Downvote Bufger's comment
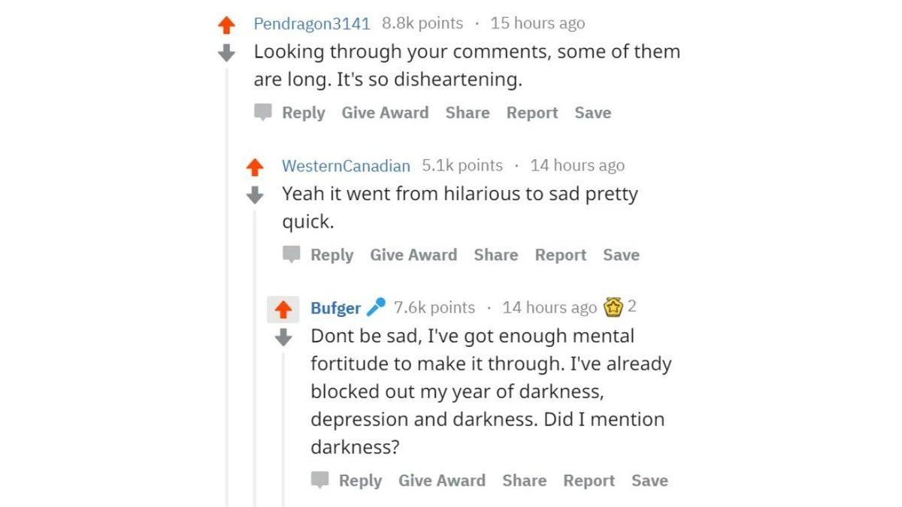Screen dimensions: 902x507 click(284, 338)
